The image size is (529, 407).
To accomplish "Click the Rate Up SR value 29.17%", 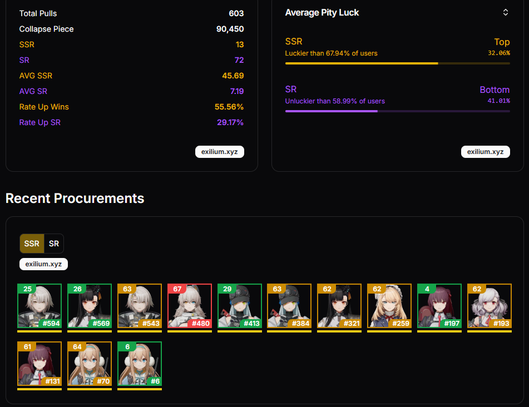I will pos(230,122).
